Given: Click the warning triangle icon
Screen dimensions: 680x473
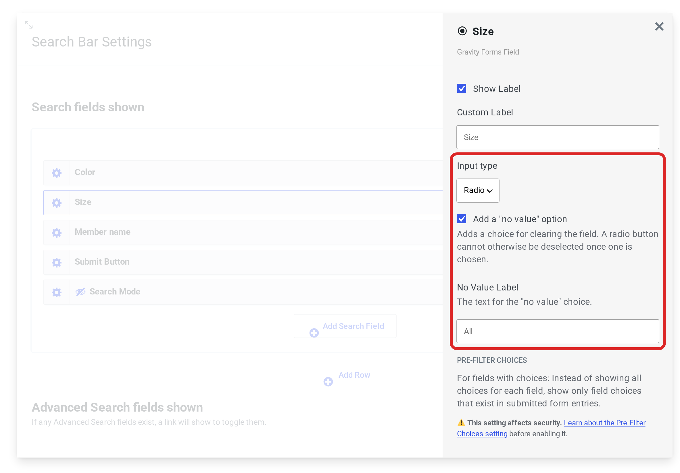Looking at the screenshot, I should click(x=461, y=422).
